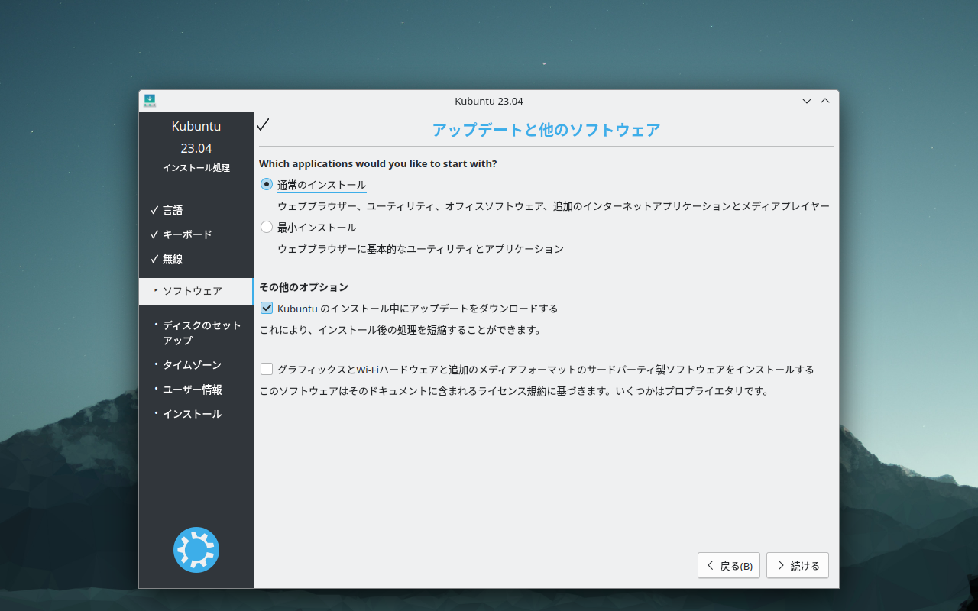978x611 pixels.
Task: Click the アップデートと他のソフトウェア heading
Action: tap(546, 130)
